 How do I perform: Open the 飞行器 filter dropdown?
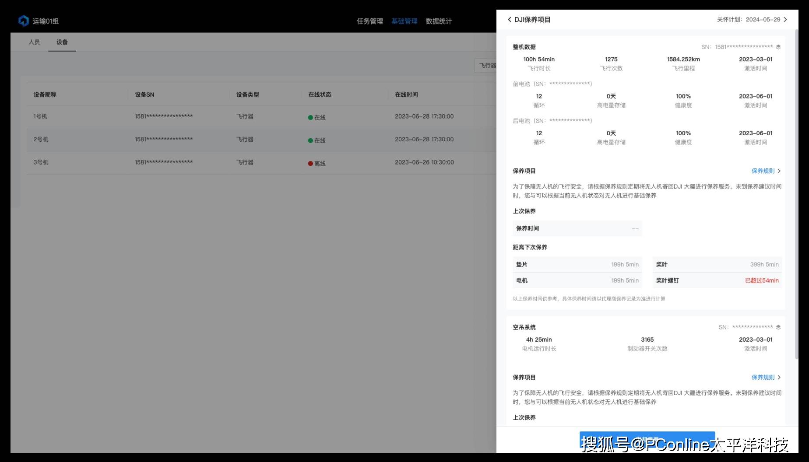pyautogui.click(x=485, y=66)
